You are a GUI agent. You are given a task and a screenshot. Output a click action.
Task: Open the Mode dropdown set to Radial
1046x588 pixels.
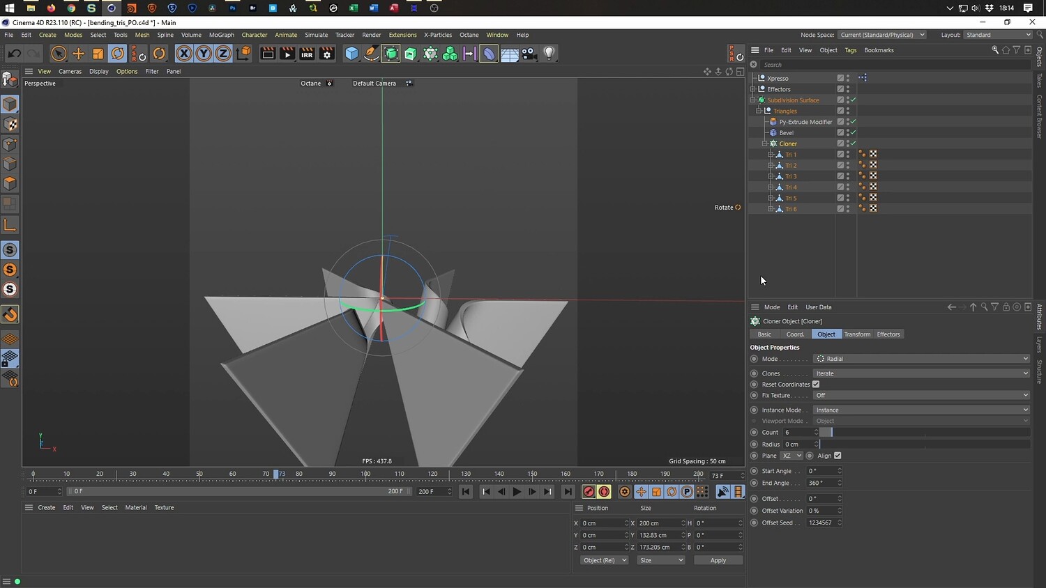tap(922, 359)
